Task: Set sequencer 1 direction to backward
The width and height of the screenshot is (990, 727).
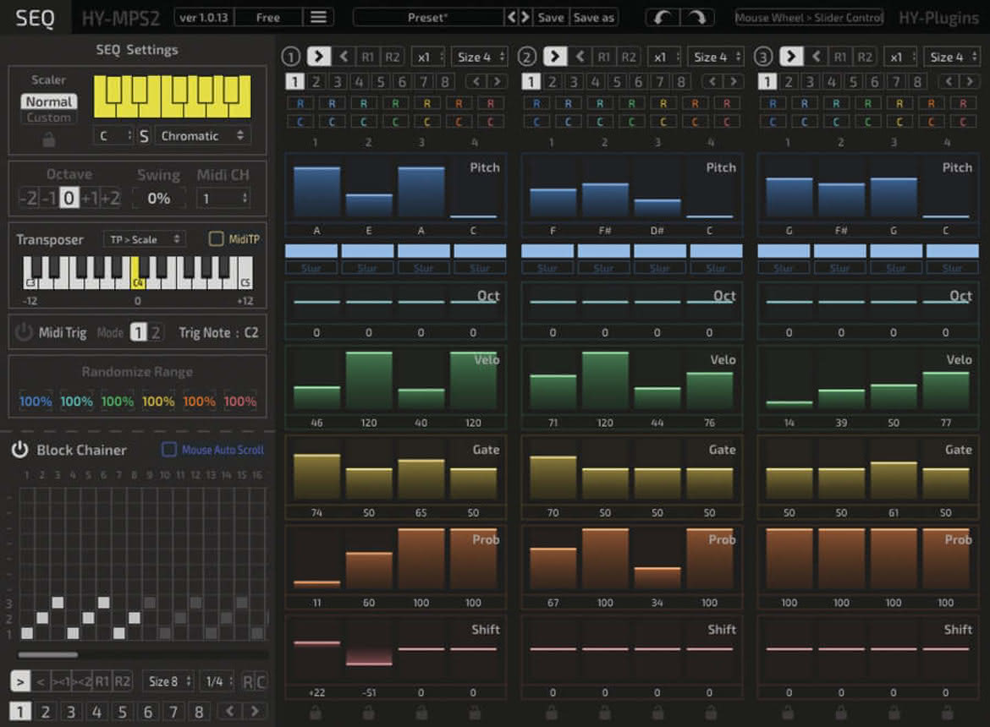Action: pyautogui.click(x=344, y=57)
